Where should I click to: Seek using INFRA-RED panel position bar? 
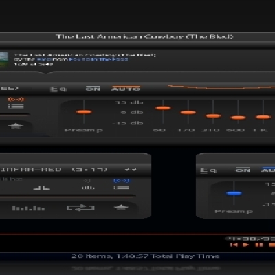[68, 197]
